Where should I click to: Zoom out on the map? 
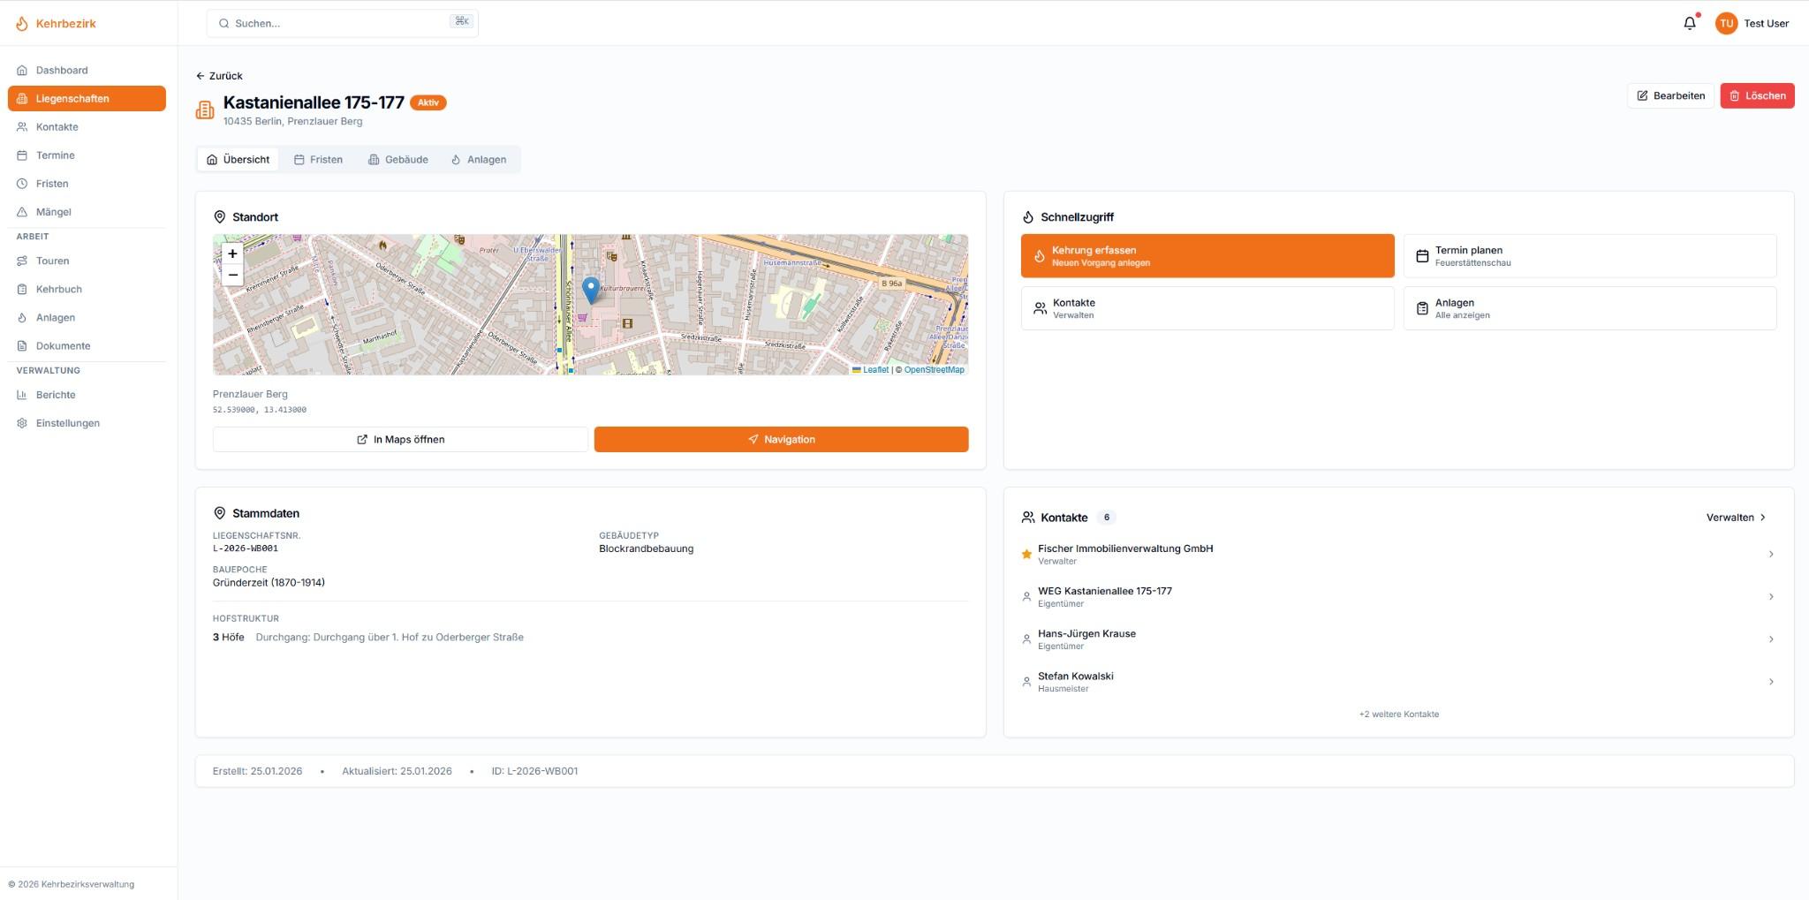coord(232,275)
